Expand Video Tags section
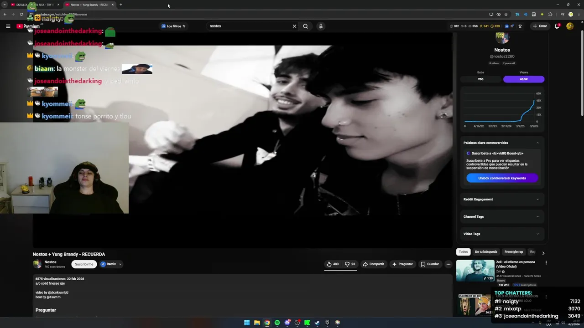Viewport: 584px width, 328px height. 502,234
